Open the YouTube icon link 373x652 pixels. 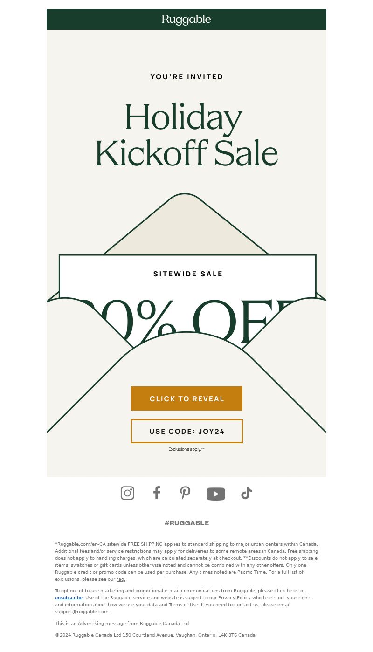(x=216, y=494)
